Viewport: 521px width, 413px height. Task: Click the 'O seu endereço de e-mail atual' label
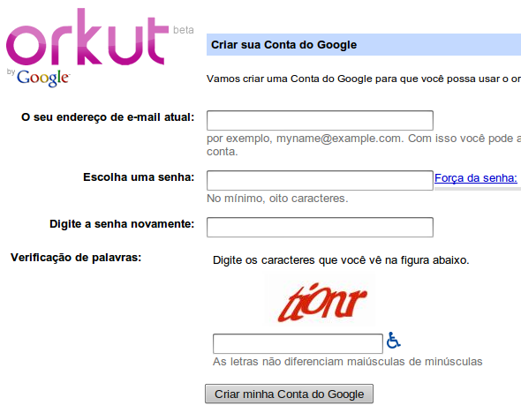coord(108,117)
